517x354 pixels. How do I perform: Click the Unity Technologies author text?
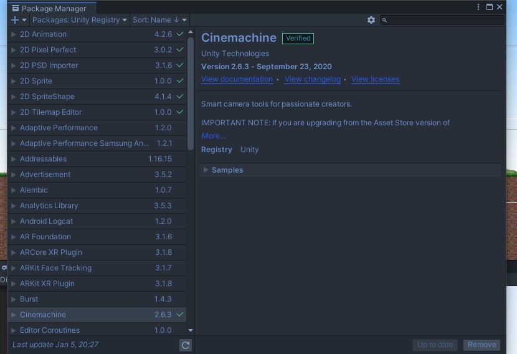pyautogui.click(x=235, y=54)
